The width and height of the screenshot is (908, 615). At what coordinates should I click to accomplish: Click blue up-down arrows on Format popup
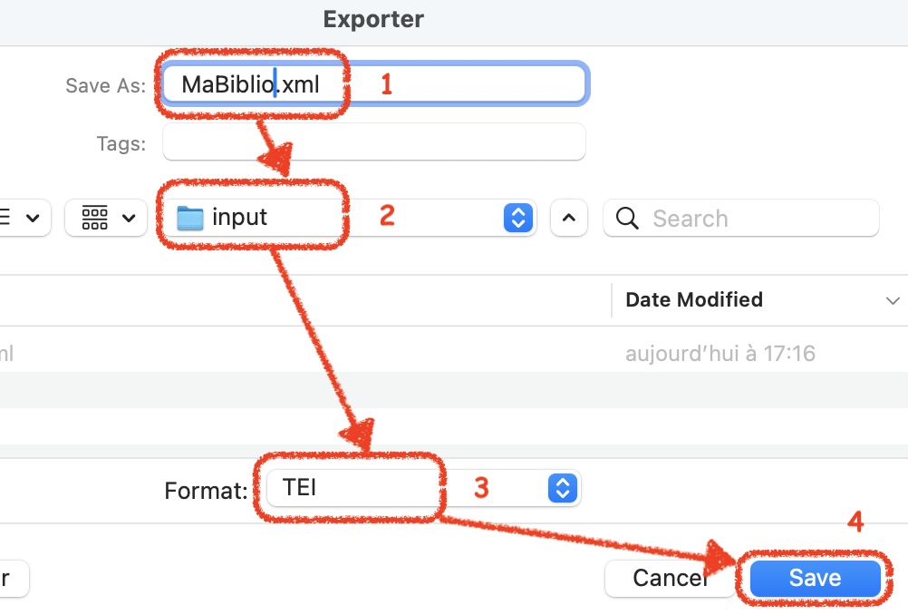(563, 489)
